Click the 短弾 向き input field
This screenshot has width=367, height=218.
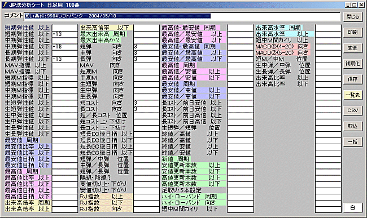(x=147, y=46)
